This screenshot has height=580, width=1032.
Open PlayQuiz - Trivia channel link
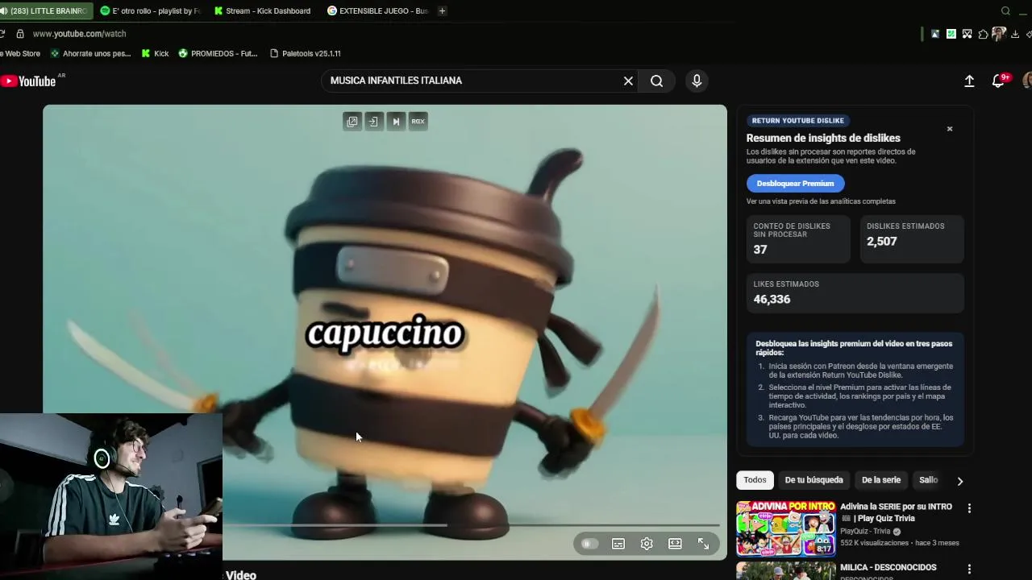[x=865, y=532]
